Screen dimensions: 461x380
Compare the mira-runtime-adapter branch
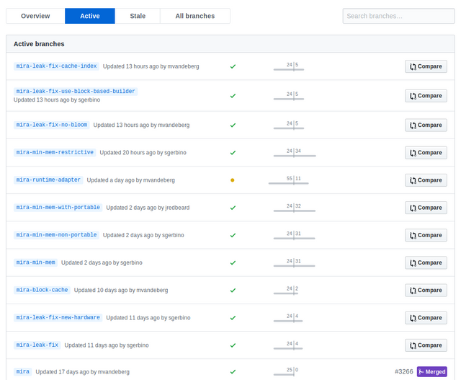click(426, 180)
